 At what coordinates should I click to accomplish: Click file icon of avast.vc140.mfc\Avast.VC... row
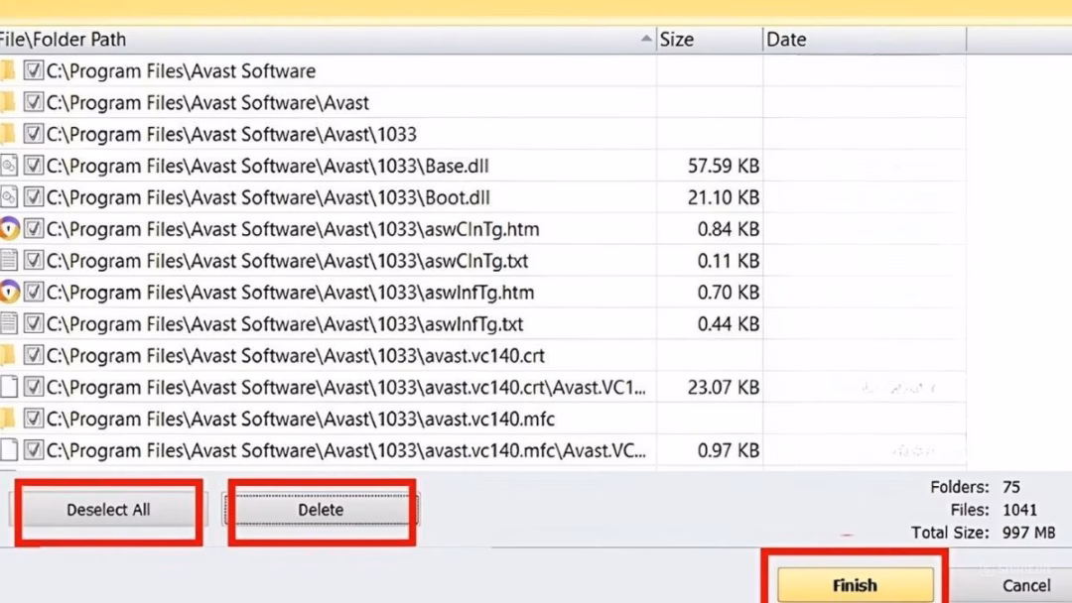[8, 450]
